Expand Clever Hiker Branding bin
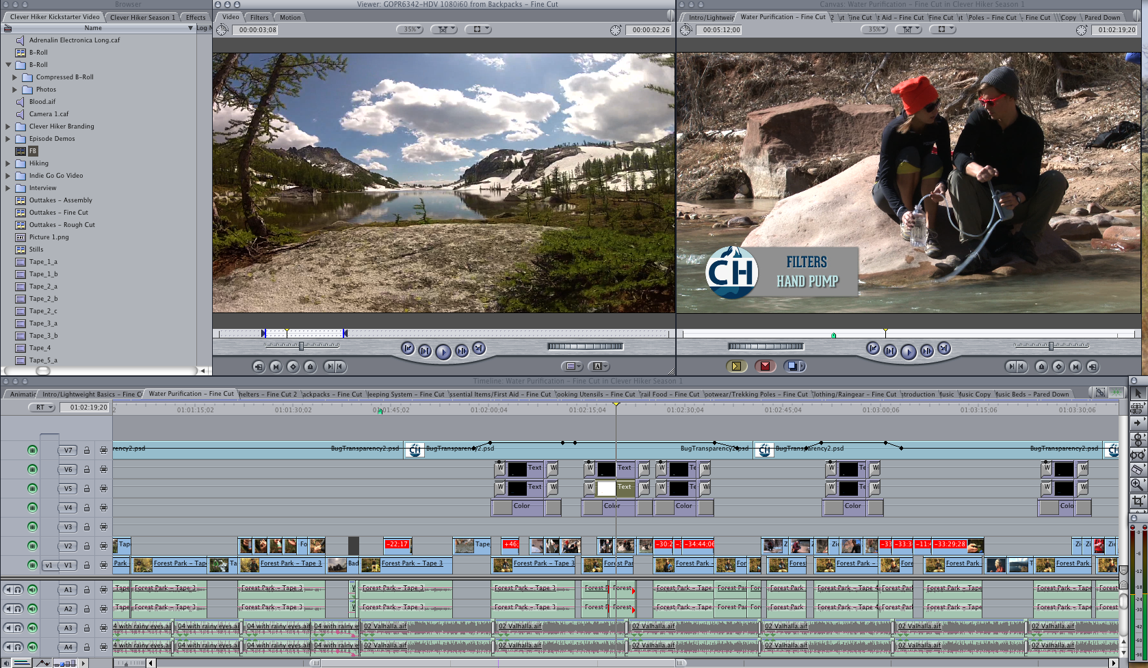 (8, 126)
